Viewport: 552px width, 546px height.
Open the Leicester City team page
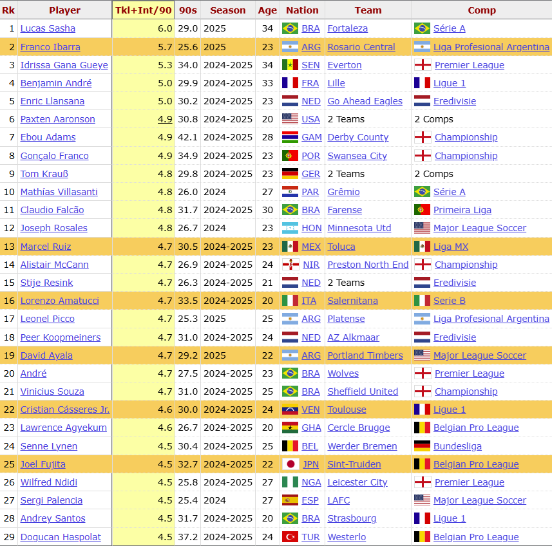pyautogui.click(x=357, y=482)
